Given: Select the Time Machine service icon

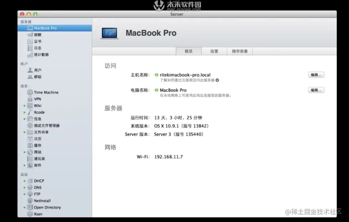Looking at the screenshot, I should pyautogui.click(x=30, y=92).
